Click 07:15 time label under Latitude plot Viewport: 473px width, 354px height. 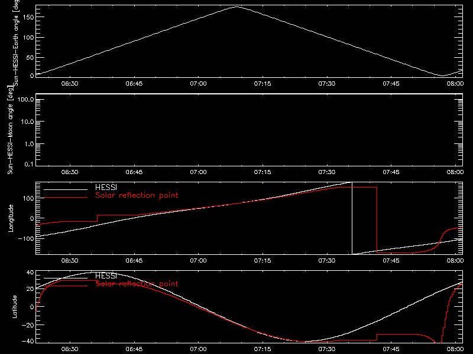[263, 349]
